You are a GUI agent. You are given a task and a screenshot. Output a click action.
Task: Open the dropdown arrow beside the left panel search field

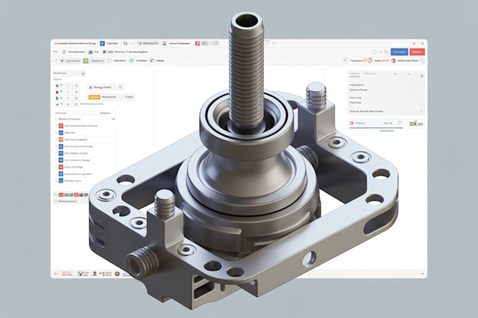(x=83, y=74)
